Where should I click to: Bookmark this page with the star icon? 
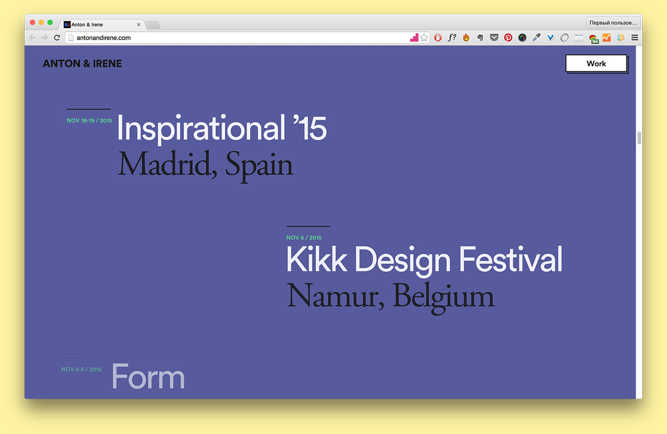click(x=424, y=38)
